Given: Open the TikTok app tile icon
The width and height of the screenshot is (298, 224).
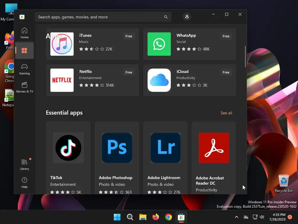Looking at the screenshot, I should pyautogui.click(x=68, y=148).
